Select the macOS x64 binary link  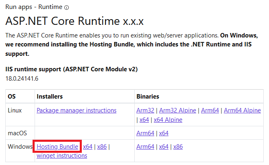[164, 133]
